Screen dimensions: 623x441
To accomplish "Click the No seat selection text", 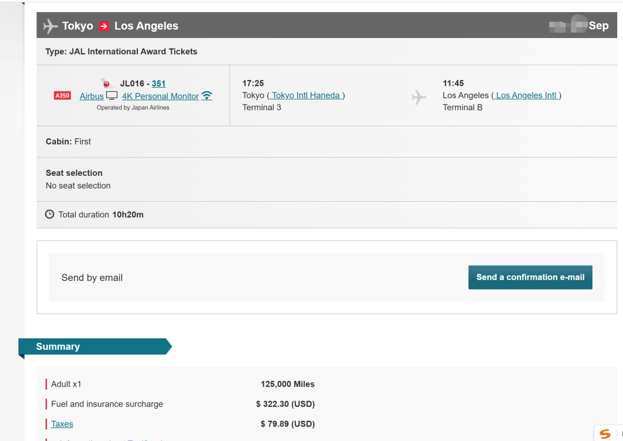I will (x=78, y=186).
